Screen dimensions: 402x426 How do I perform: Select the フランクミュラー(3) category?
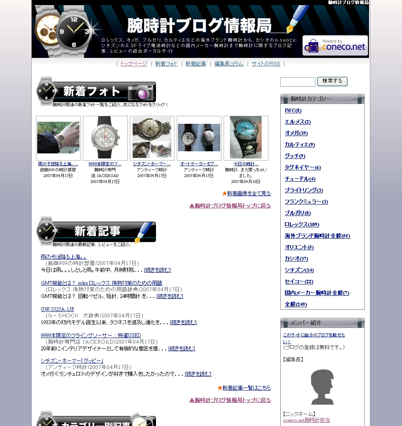pos(306,202)
